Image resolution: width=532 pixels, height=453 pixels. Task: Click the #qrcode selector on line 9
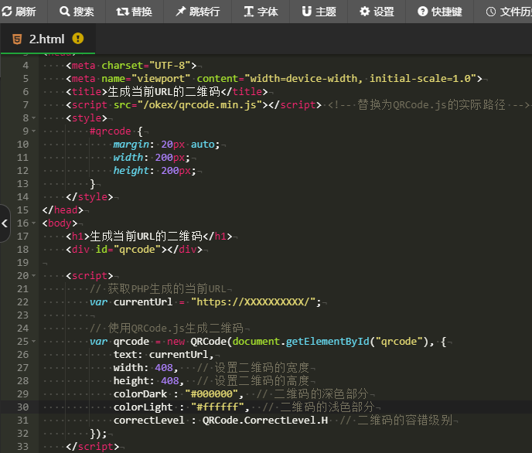111,131
